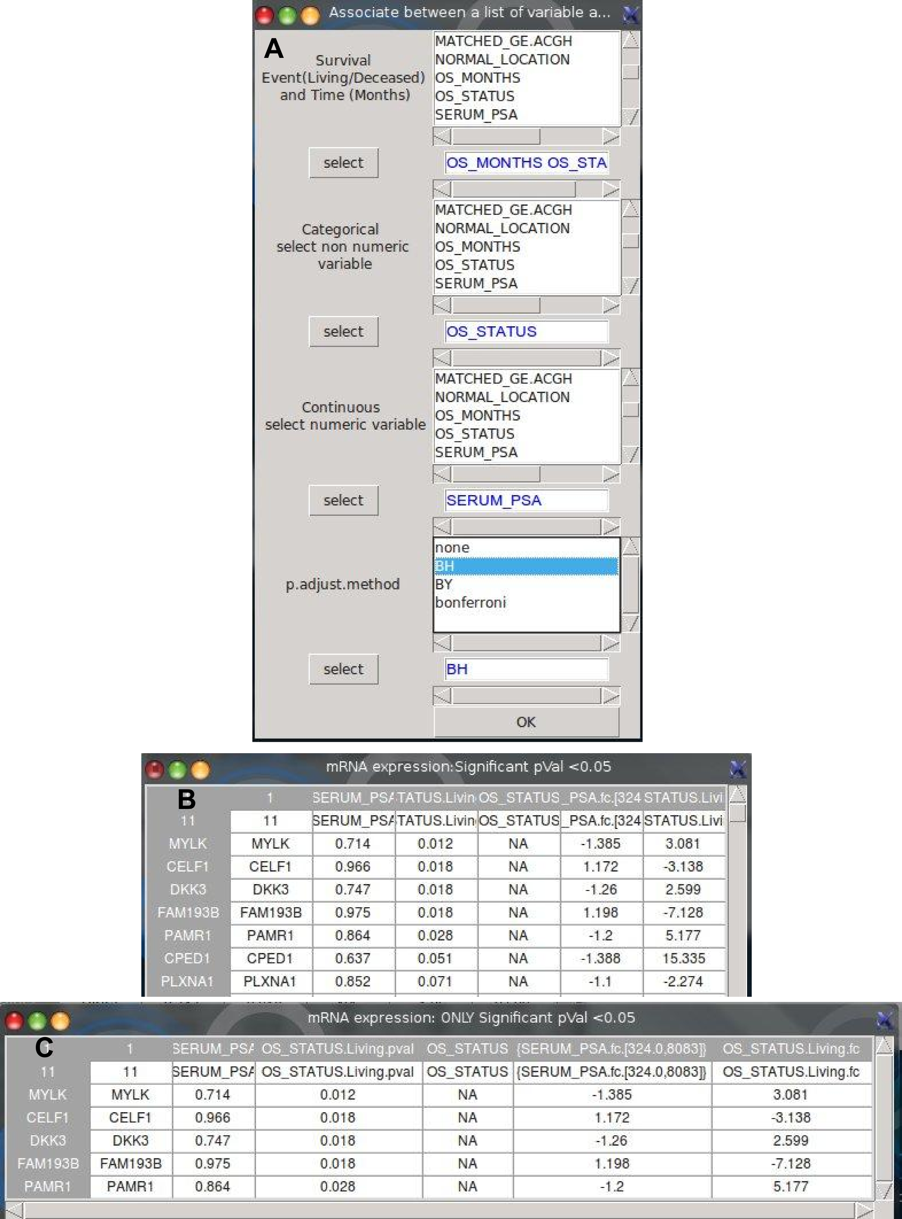Screen dimensions: 902x1219
Task: Click the OS_MONTHS OS_STA entry field
Action: click(x=526, y=163)
